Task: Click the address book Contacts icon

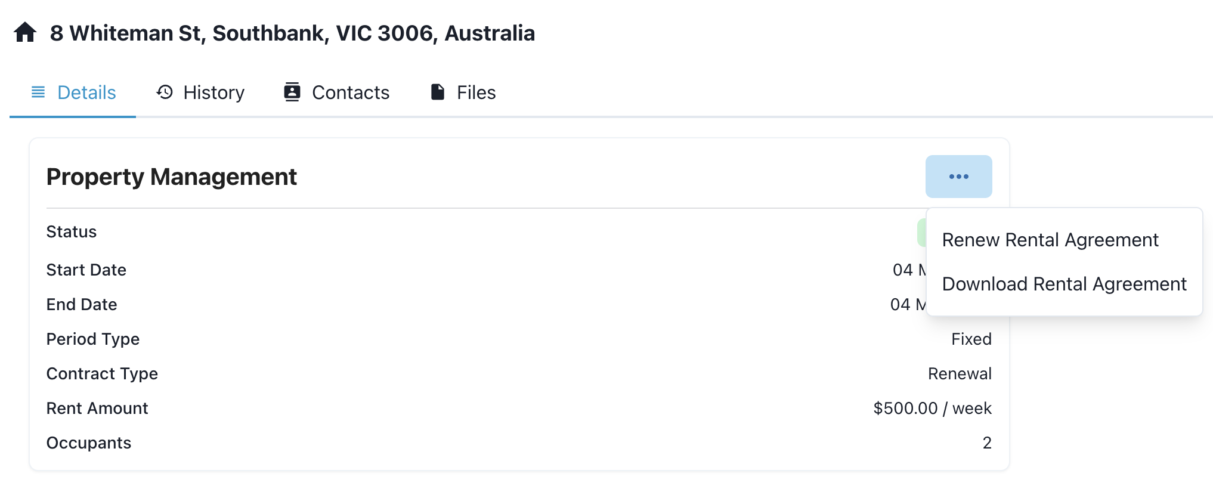Action: 292,92
